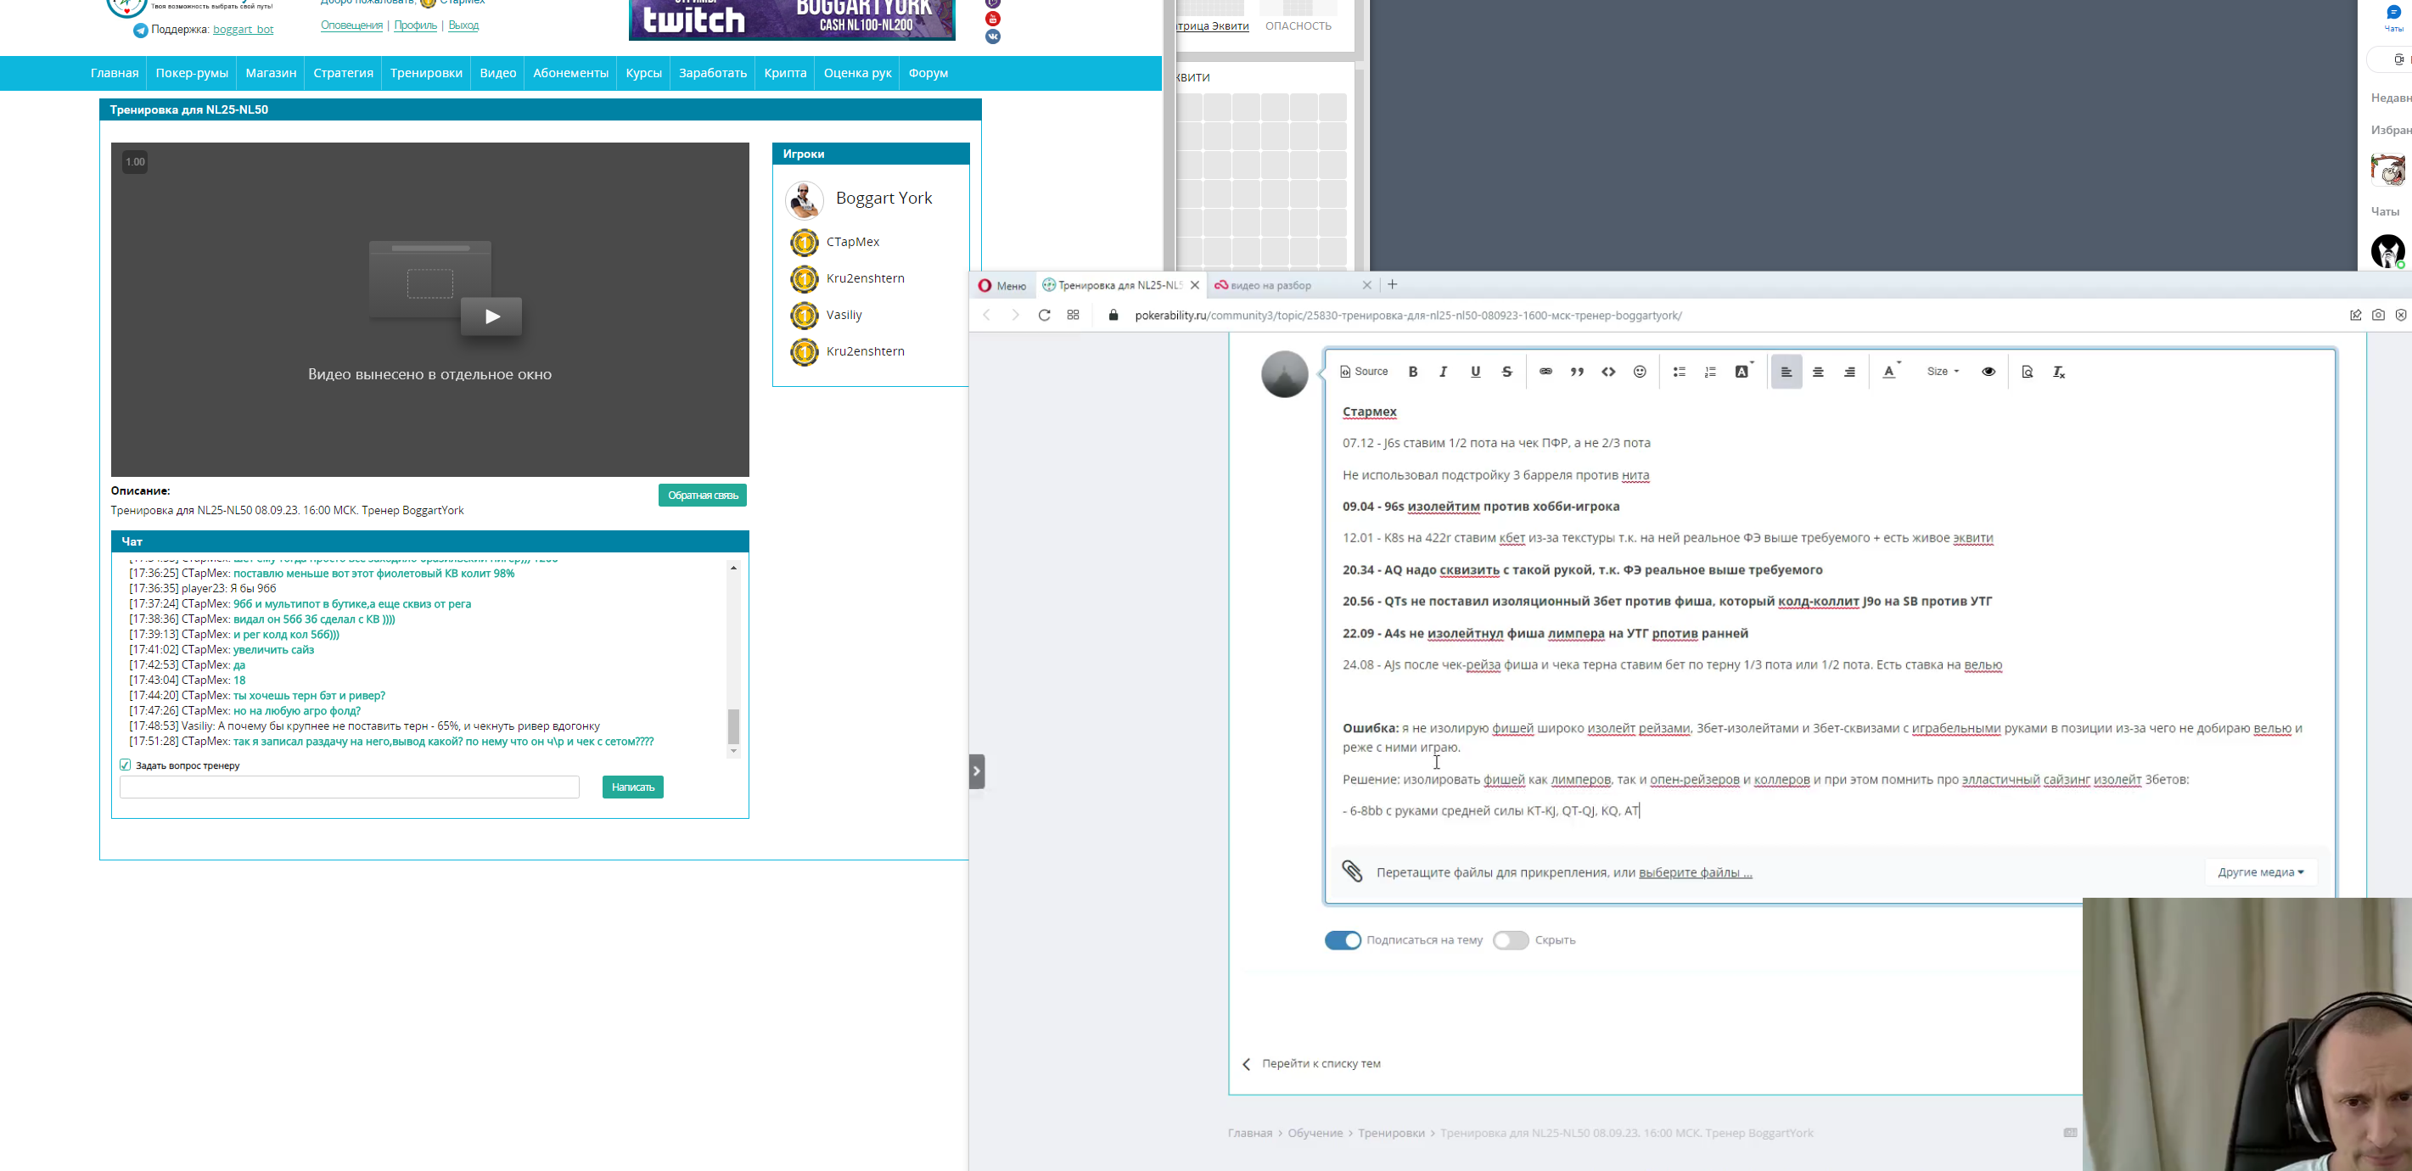Check the Задать вопрос тренеру checkbox
Screen dimensions: 2412x1171
pyautogui.click(x=126, y=765)
